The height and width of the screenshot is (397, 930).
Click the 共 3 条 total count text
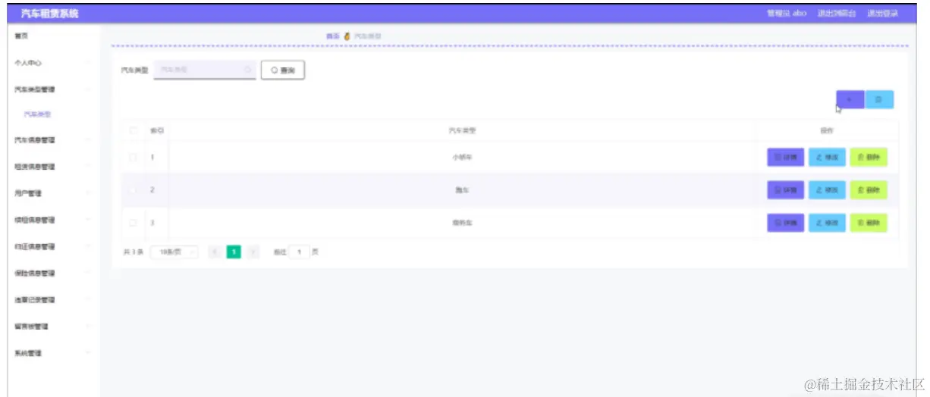(x=133, y=252)
